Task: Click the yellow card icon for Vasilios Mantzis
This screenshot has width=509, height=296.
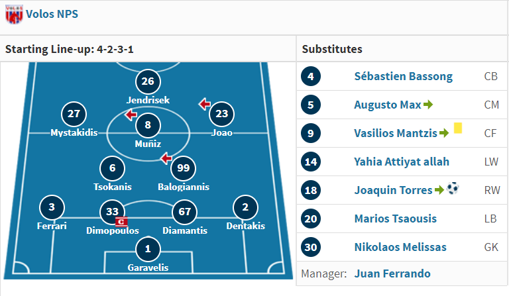Action: [x=458, y=128]
